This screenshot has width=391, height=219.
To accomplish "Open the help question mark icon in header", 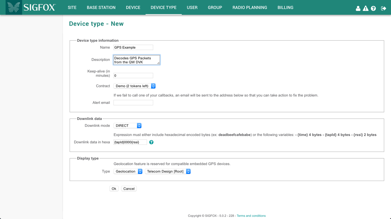I will coord(373,9).
